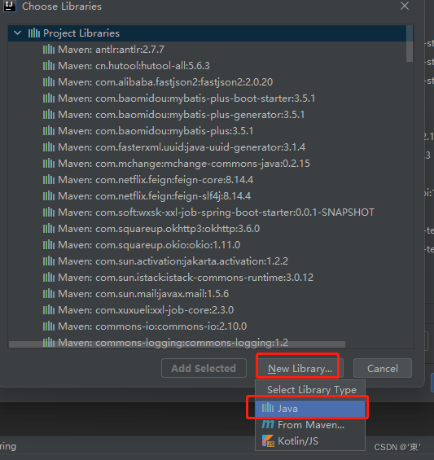This screenshot has width=434, height=460.
Task: Click the Add Selected button
Action: pos(204,368)
